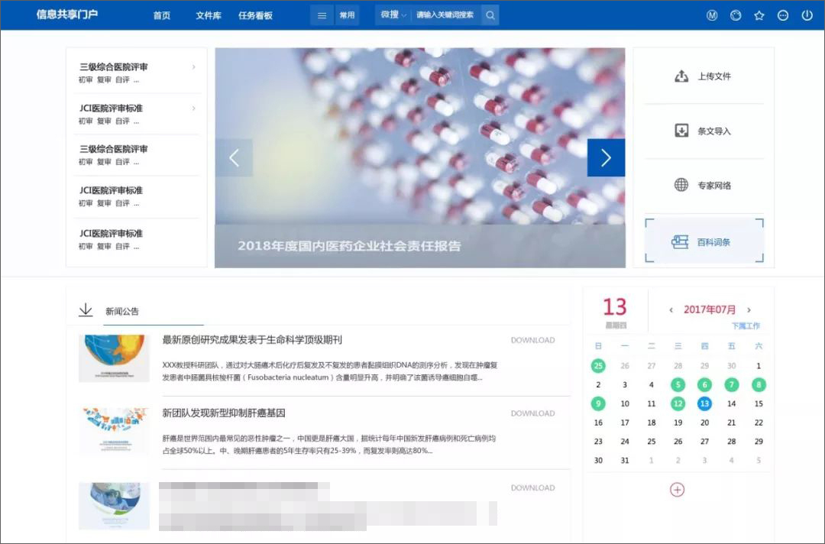Select the 新闻公告 tab
This screenshot has width=825, height=544.
click(x=122, y=312)
